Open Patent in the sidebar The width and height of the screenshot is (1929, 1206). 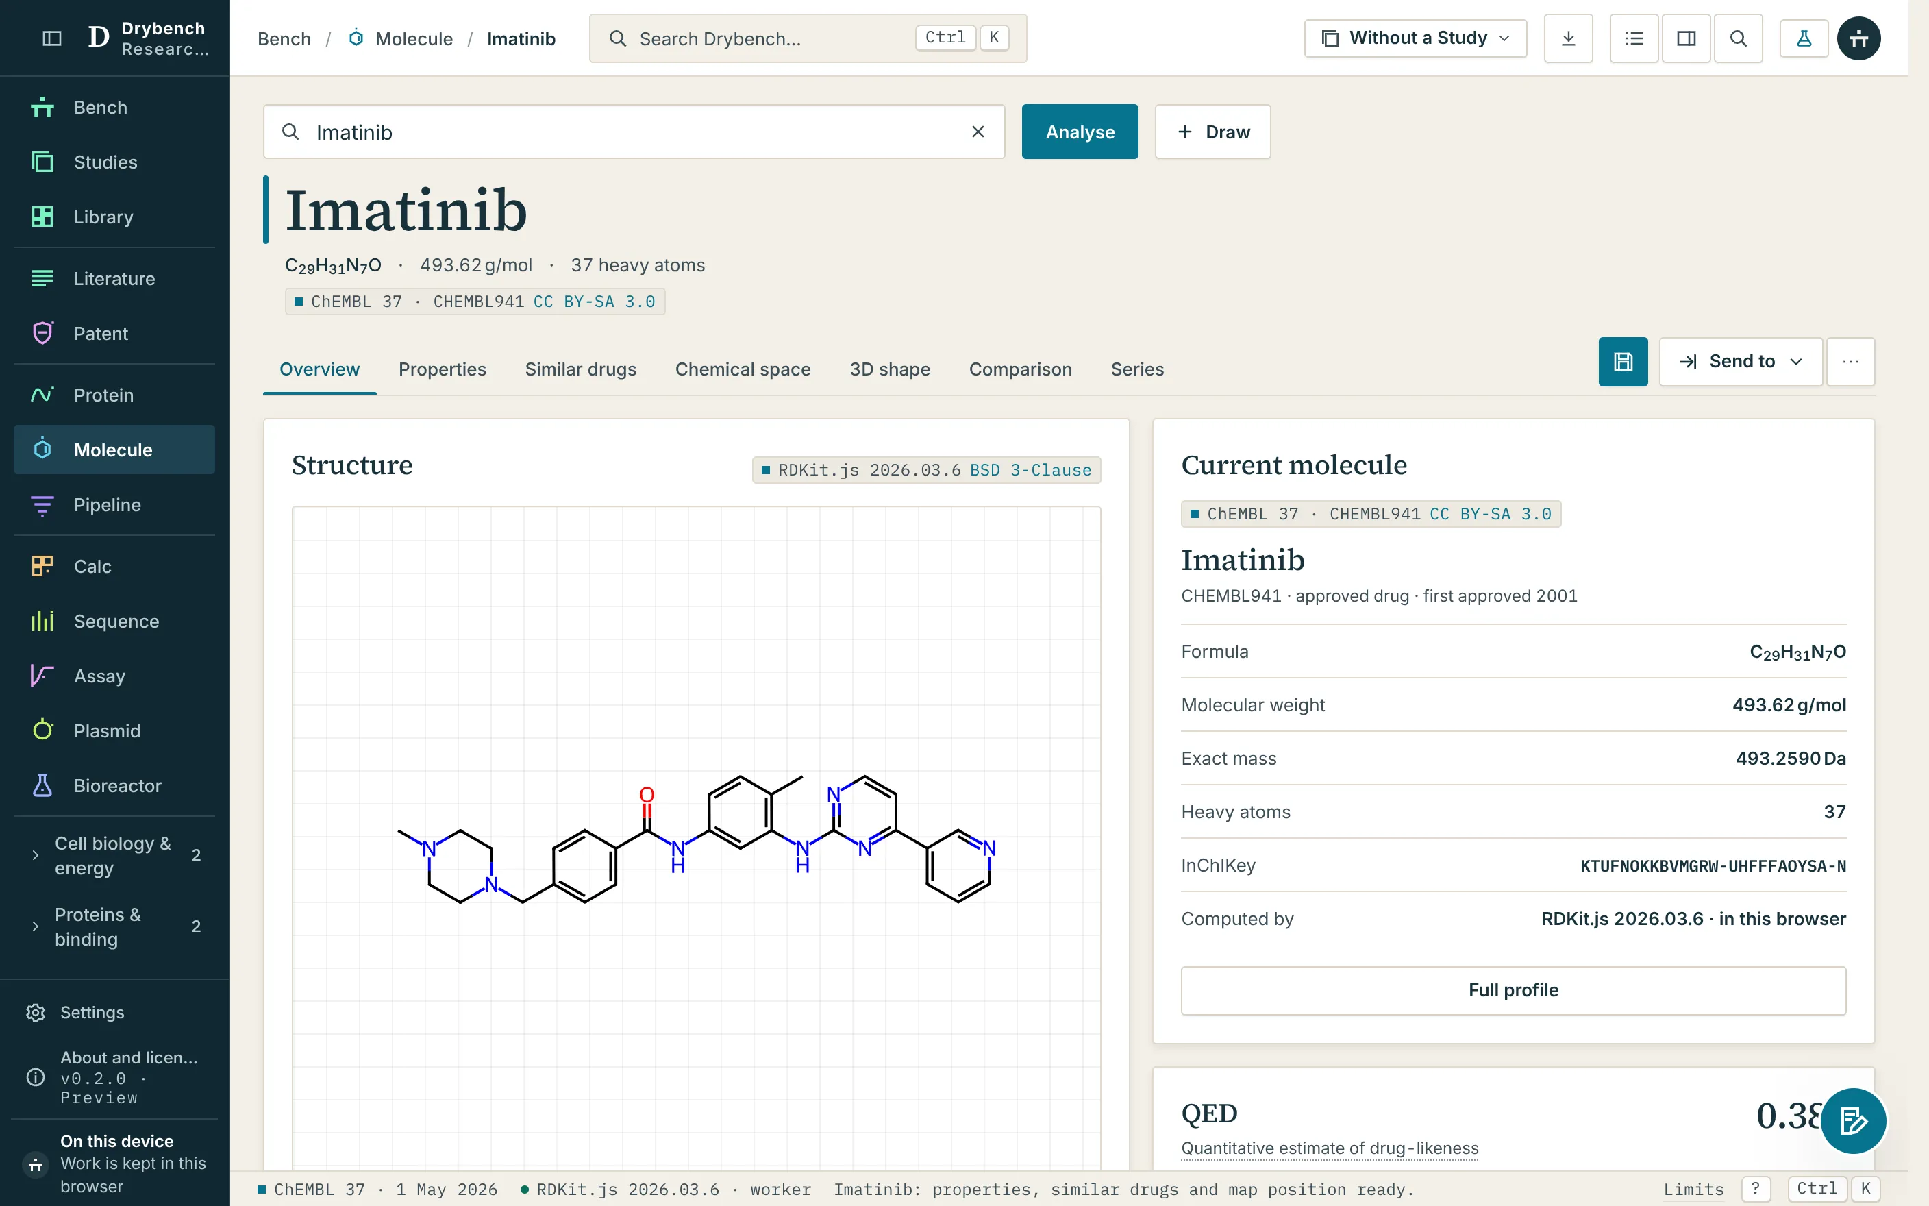click(114, 334)
